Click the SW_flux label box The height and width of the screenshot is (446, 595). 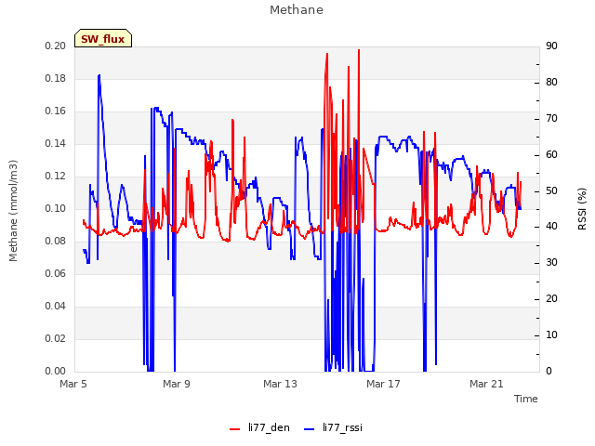click(103, 38)
